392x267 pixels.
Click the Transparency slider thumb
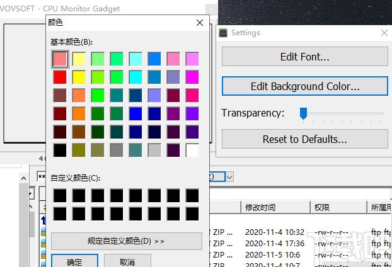pyautogui.click(x=303, y=113)
